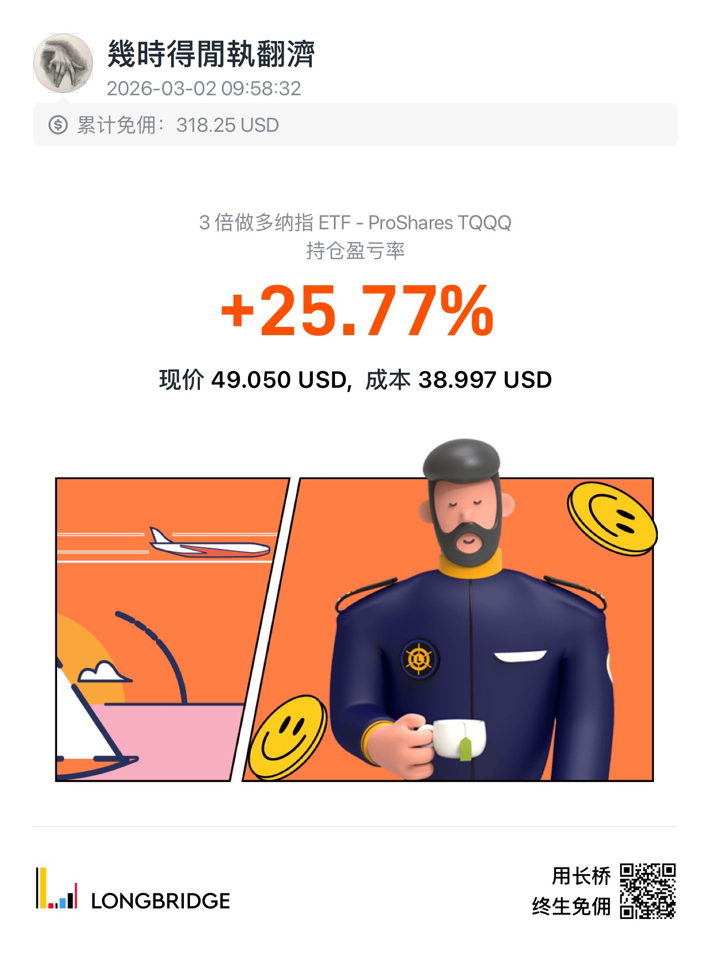Open username 幾時得閒執翻濟
Viewport: 711px width, 956px height.
pyautogui.click(x=211, y=54)
